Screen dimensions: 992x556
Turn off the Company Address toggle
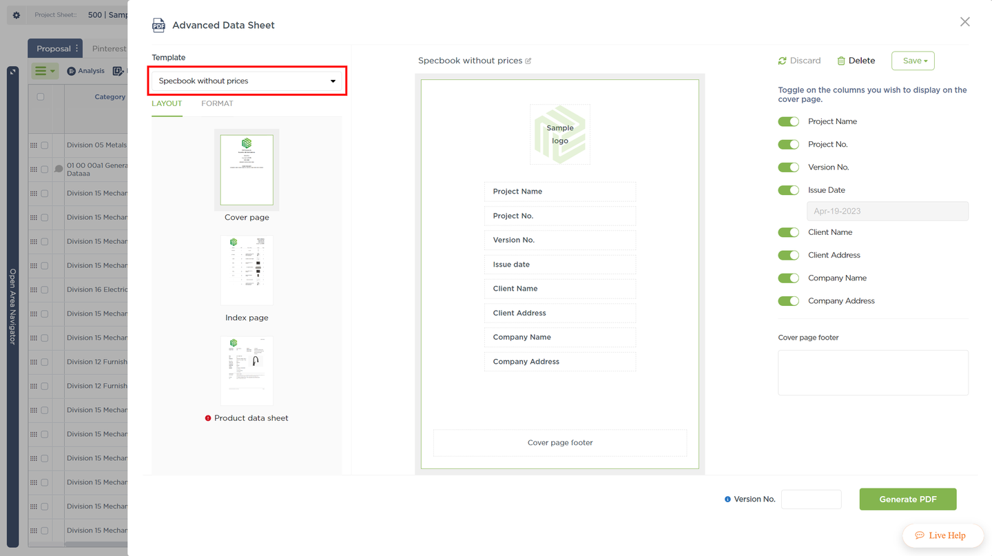pyautogui.click(x=788, y=301)
